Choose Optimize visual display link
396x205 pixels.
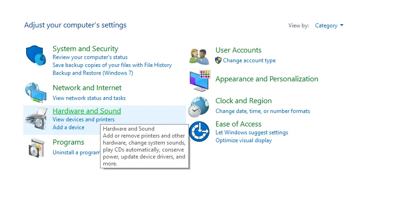click(x=243, y=140)
